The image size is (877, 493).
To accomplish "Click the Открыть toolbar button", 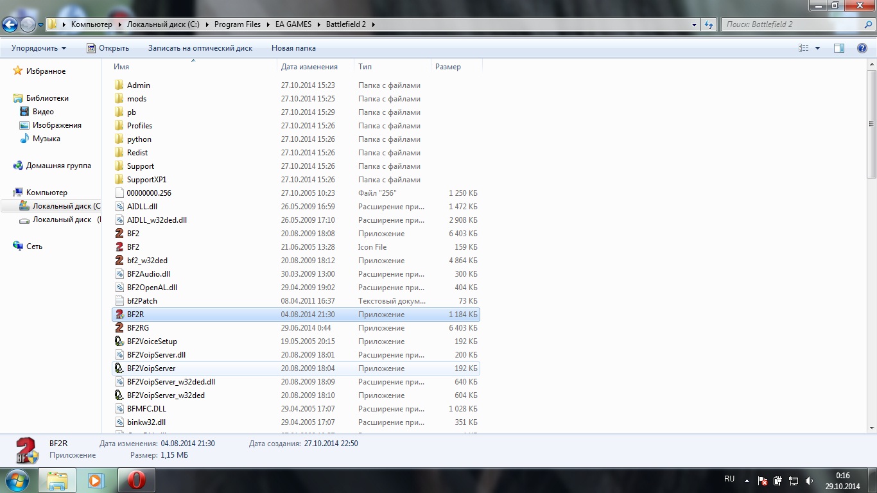I will click(108, 48).
